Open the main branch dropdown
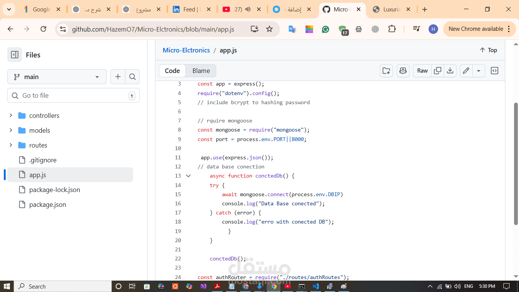The image size is (519, 292). (57, 77)
